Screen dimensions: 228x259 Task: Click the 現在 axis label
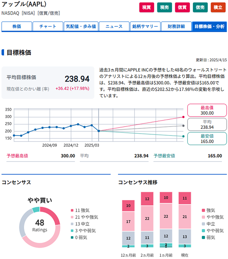[x=185, y=255]
